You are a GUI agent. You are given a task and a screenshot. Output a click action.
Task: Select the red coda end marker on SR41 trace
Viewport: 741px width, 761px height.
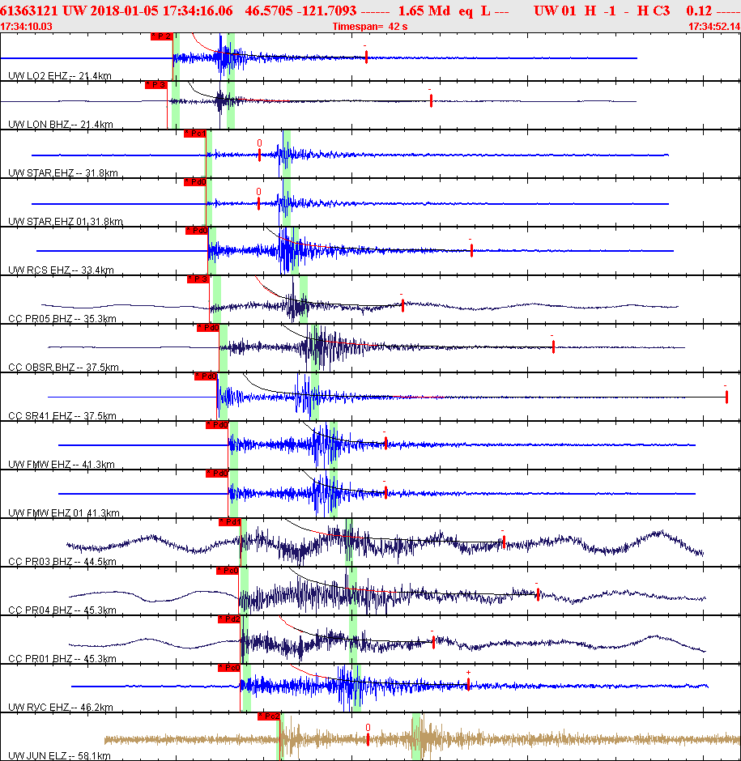click(x=726, y=397)
